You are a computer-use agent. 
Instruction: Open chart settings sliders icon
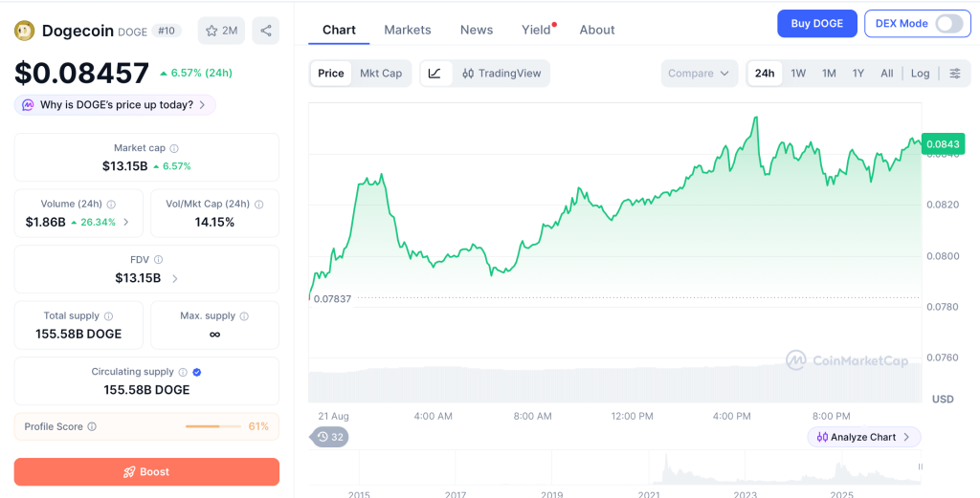[955, 73]
